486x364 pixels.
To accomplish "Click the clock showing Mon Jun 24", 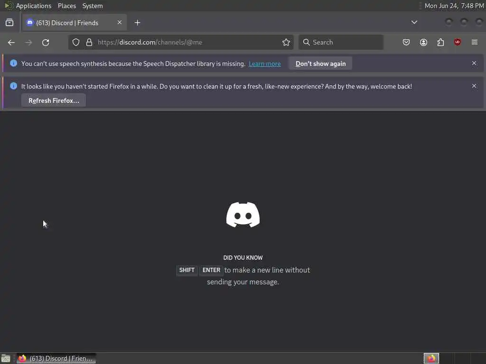I will 454,6.
